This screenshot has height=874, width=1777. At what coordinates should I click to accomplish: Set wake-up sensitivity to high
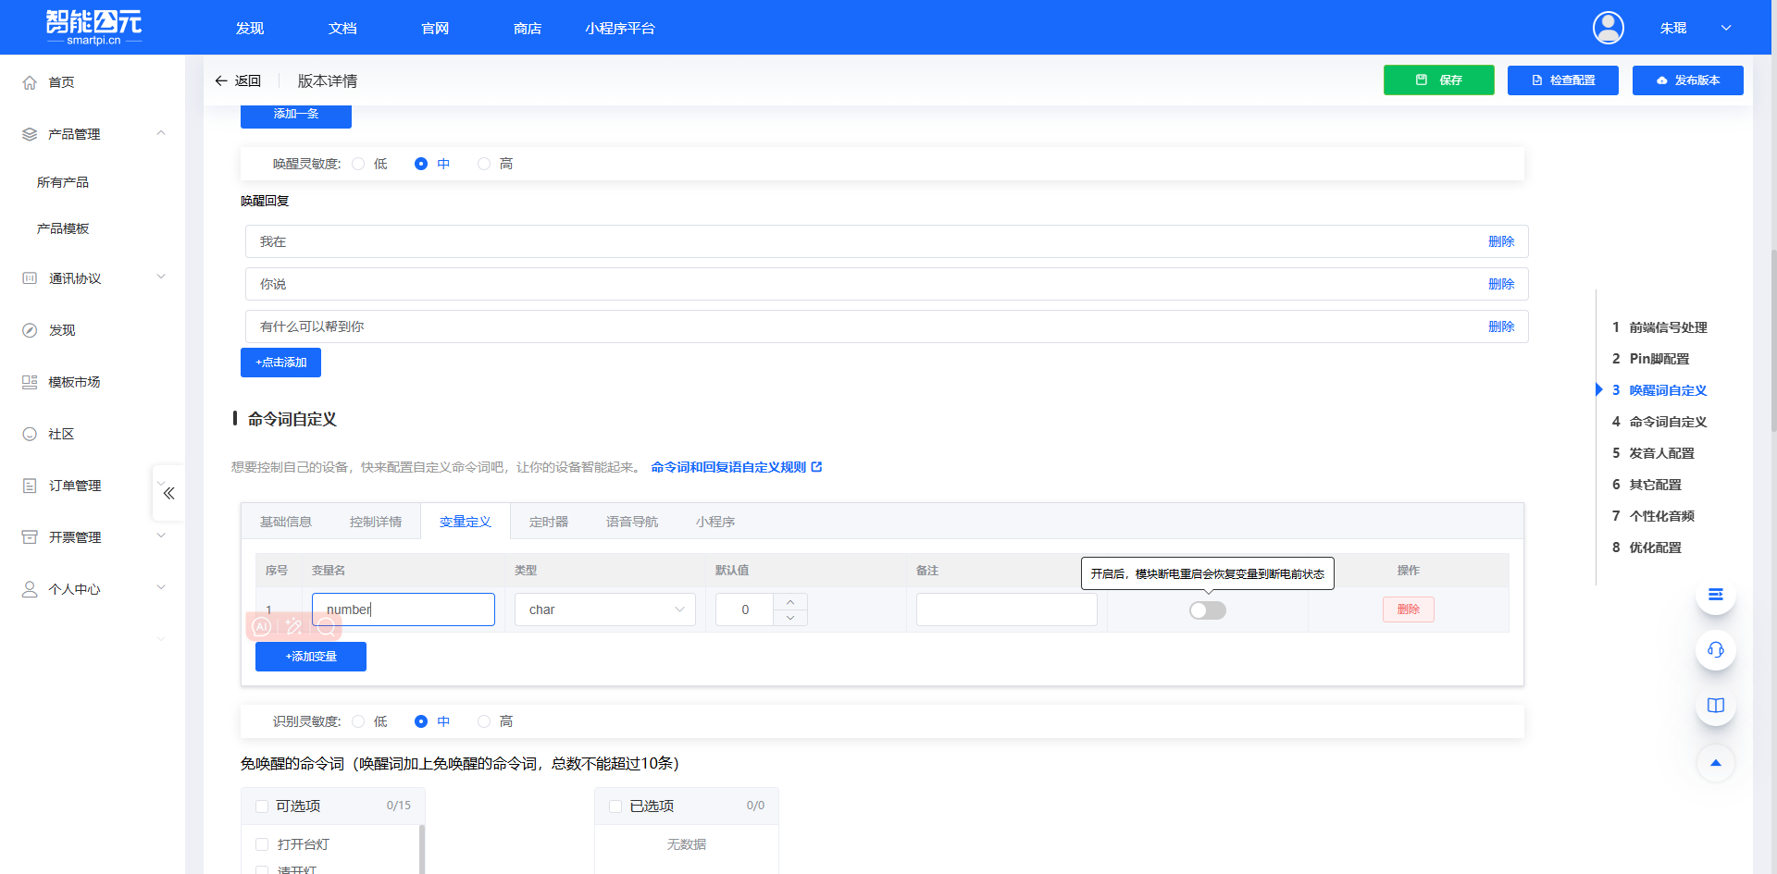pos(484,164)
